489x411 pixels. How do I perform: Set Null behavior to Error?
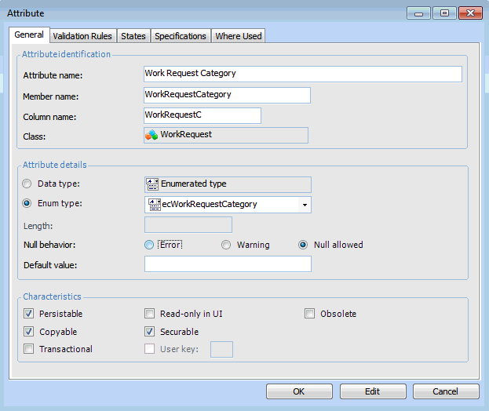click(149, 245)
